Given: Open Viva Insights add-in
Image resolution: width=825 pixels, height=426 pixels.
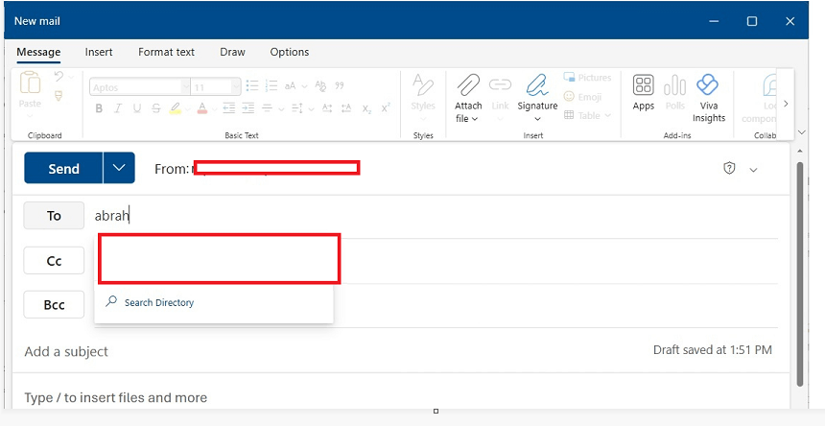Looking at the screenshot, I should pyautogui.click(x=708, y=99).
